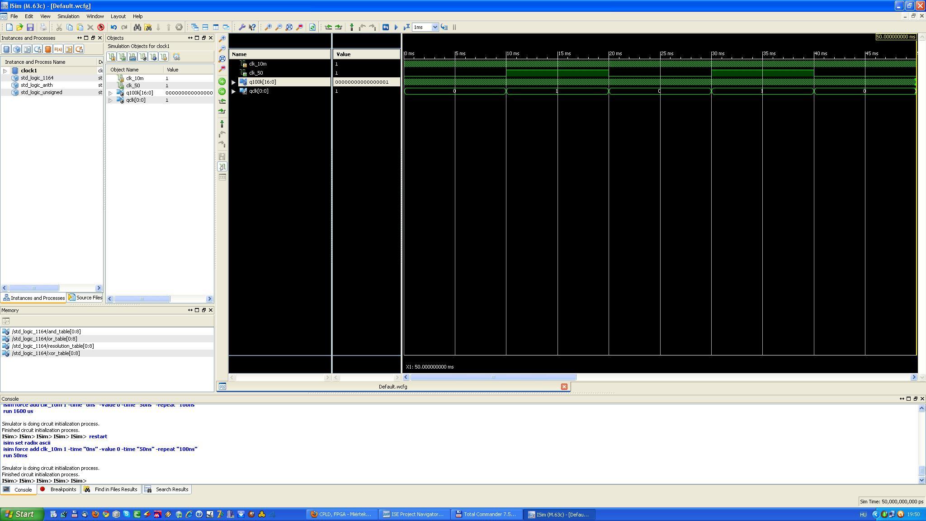The width and height of the screenshot is (926, 521).
Task: Click the binoculars Find icon
Action: click(x=137, y=27)
